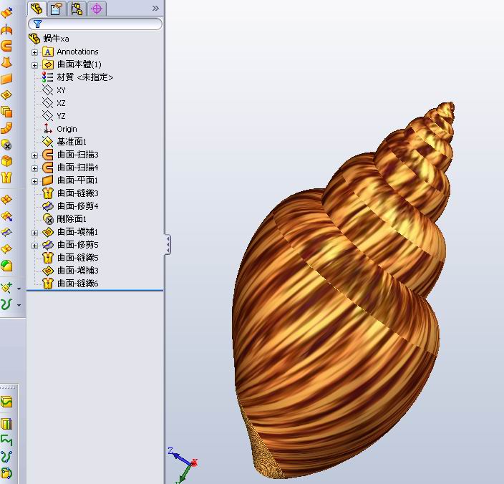
Task: Select the Project Curve box icon
Action: point(6,402)
